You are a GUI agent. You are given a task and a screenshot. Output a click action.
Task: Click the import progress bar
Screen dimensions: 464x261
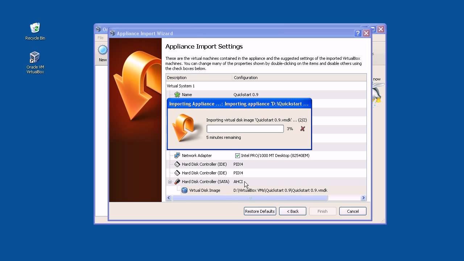click(x=245, y=129)
